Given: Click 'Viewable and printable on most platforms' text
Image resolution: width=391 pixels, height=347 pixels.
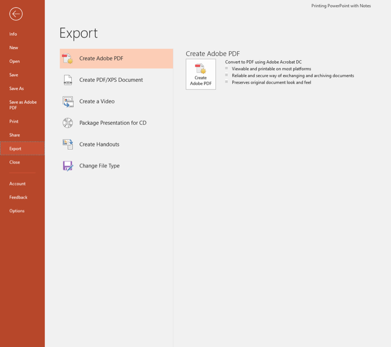Looking at the screenshot, I should point(271,69).
